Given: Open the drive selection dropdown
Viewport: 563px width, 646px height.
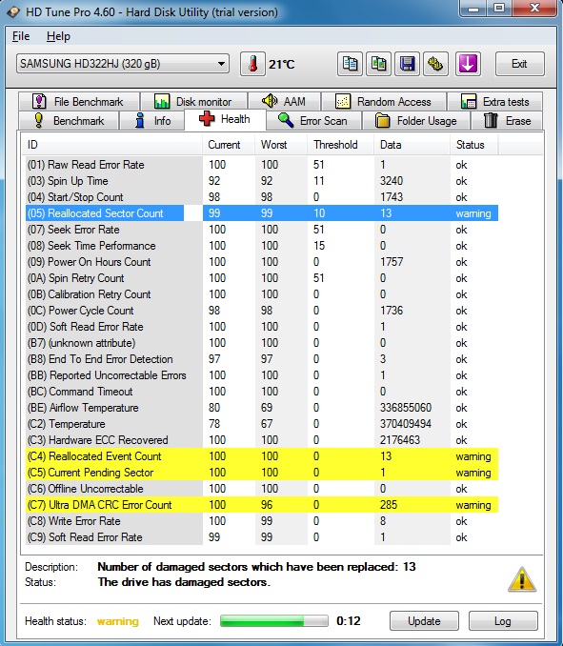Looking at the screenshot, I should (x=123, y=64).
